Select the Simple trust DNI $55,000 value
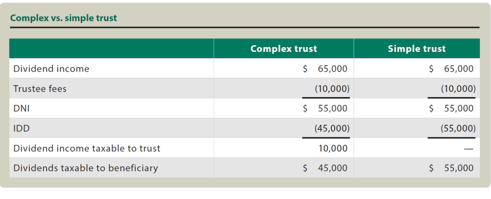 [452, 109]
